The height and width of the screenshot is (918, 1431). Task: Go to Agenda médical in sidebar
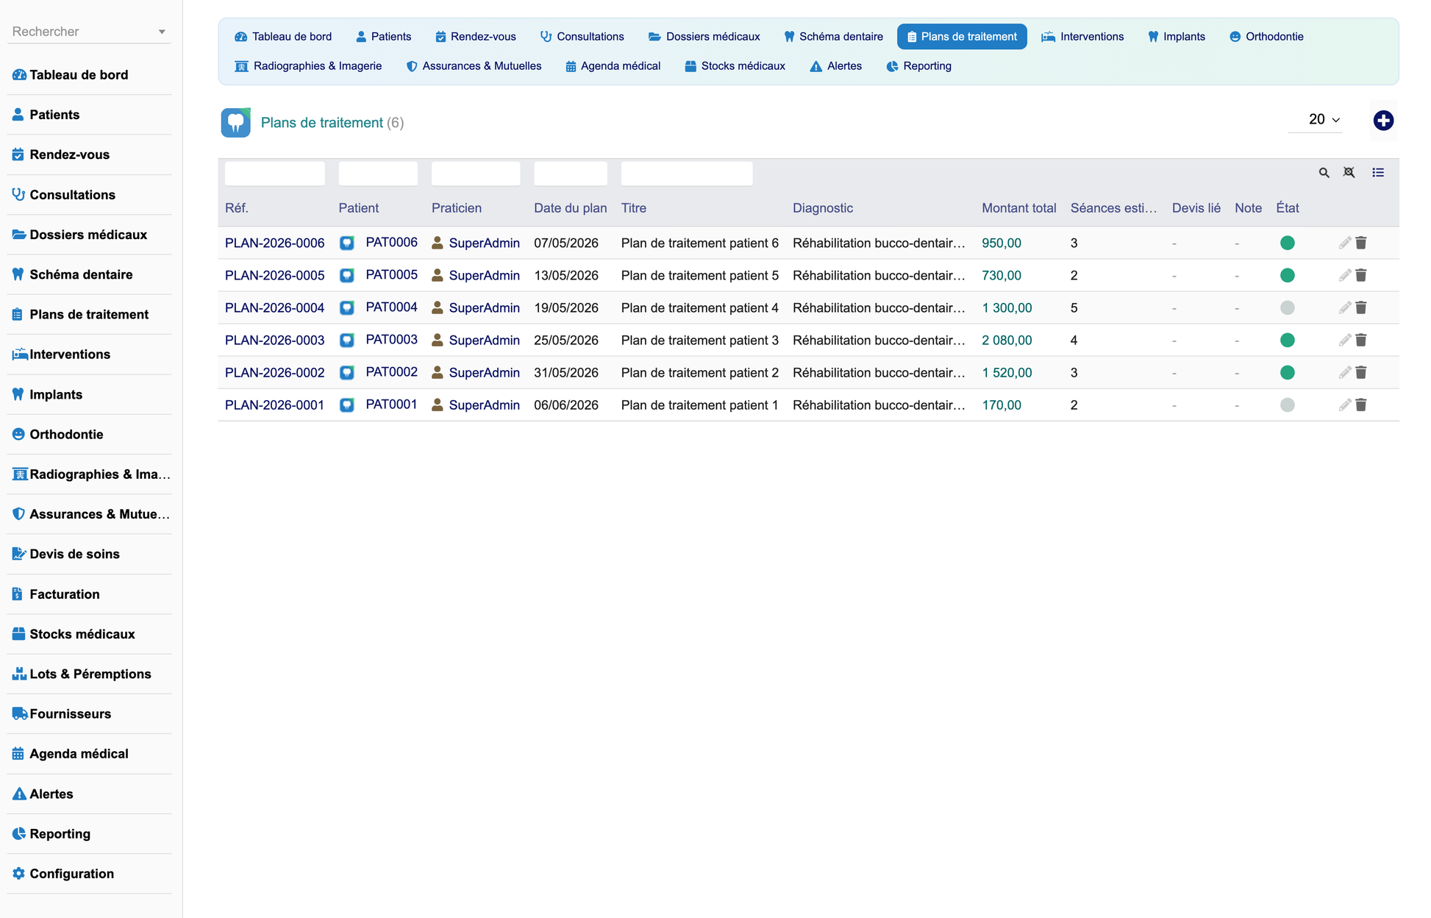(79, 754)
